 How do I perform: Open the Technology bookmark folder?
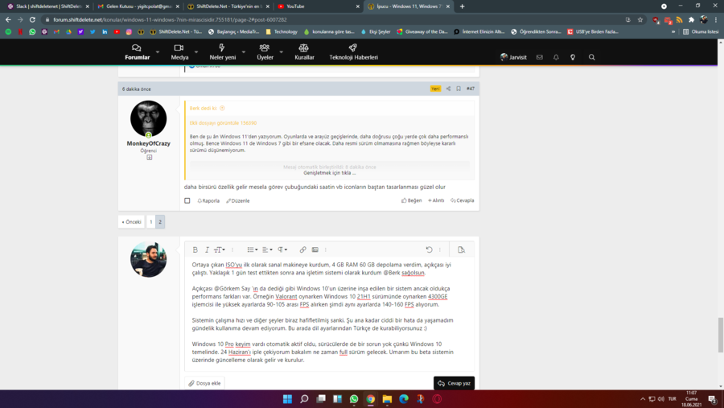coord(282,32)
